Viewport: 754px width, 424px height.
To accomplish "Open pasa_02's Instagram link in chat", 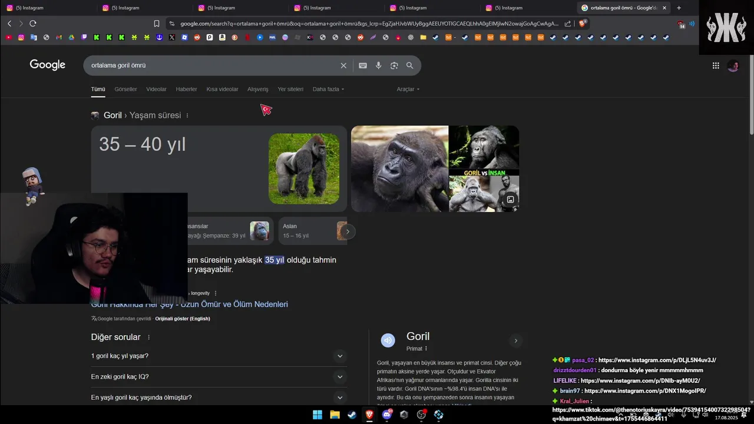I will point(657,360).
